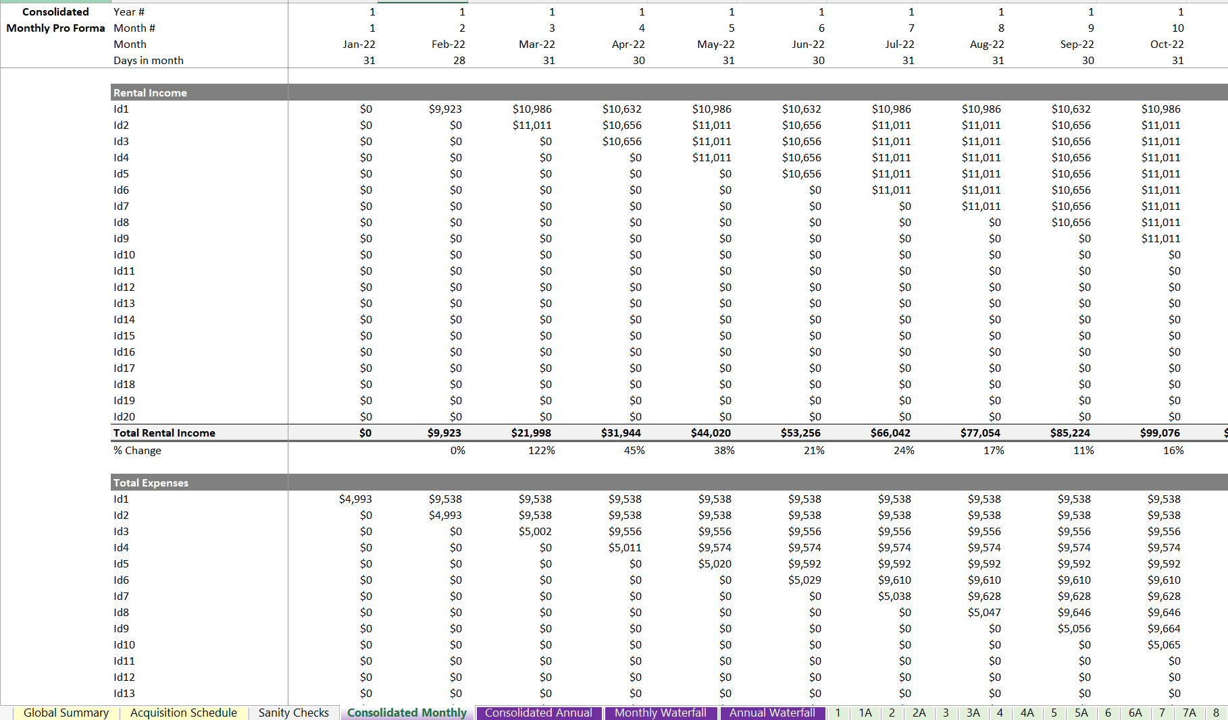Select the Feb-22 month header cell
The image size is (1228, 720).
449,45
